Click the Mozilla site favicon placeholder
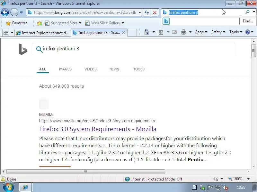Image resolution: width=257 pixels, height=192 pixels. coord(44,104)
